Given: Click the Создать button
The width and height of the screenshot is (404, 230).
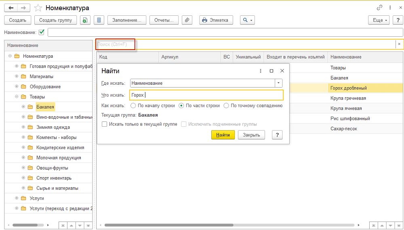Looking at the screenshot, I should [x=17, y=20].
